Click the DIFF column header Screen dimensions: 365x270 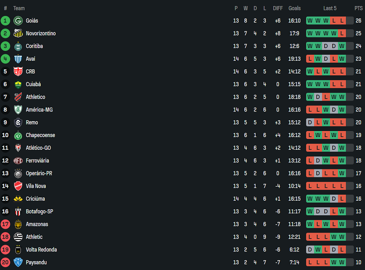click(x=277, y=8)
